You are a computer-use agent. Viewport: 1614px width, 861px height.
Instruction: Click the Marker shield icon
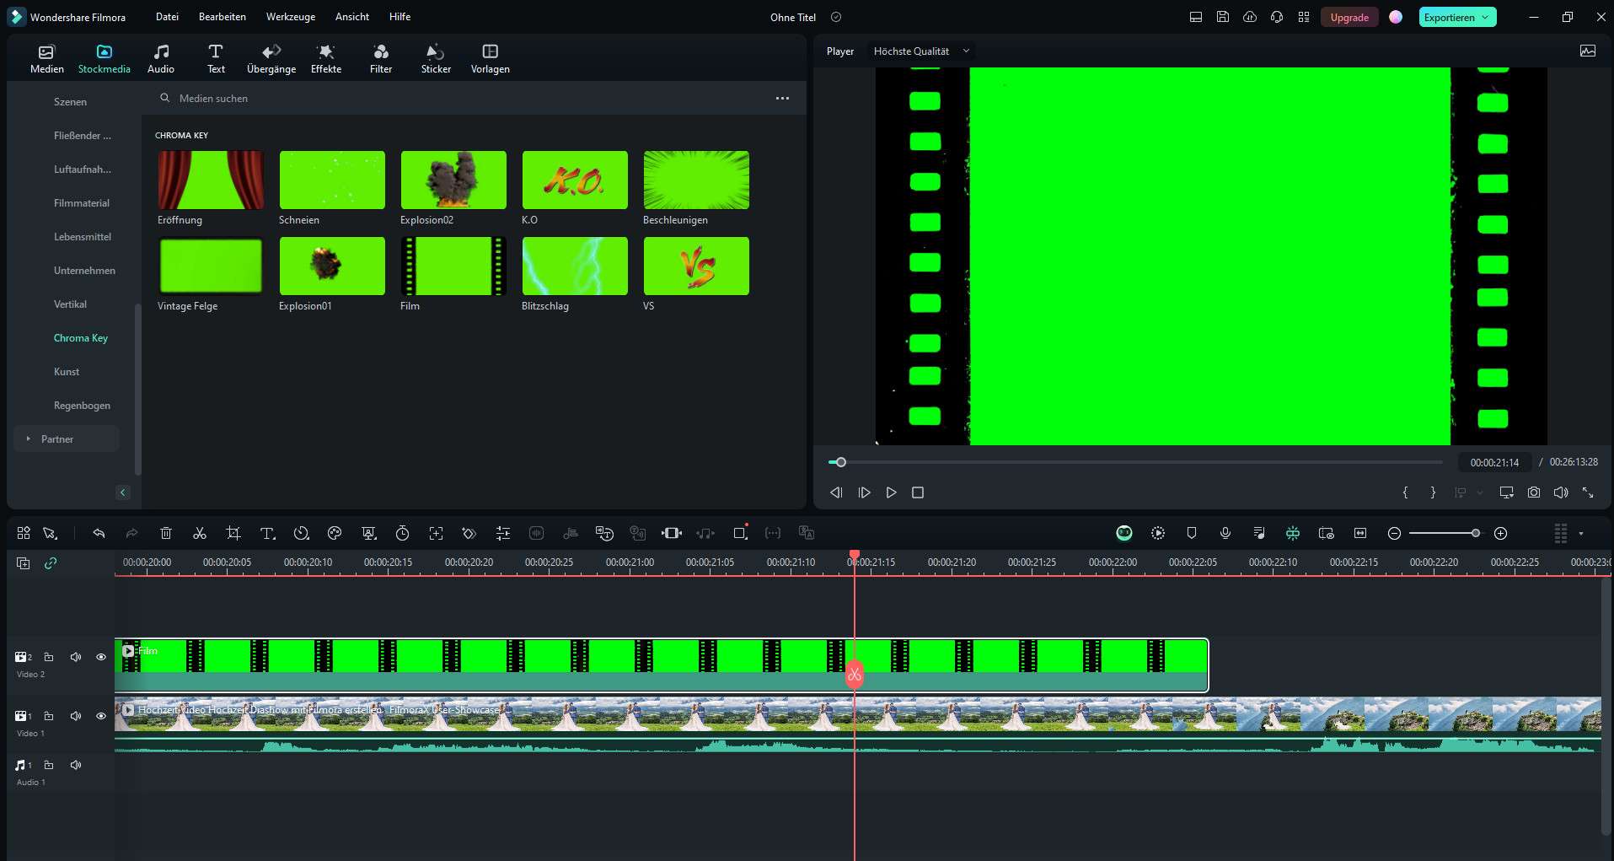tap(1192, 533)
